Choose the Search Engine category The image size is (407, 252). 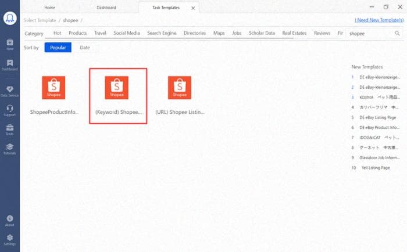click(x=162, y=33)
